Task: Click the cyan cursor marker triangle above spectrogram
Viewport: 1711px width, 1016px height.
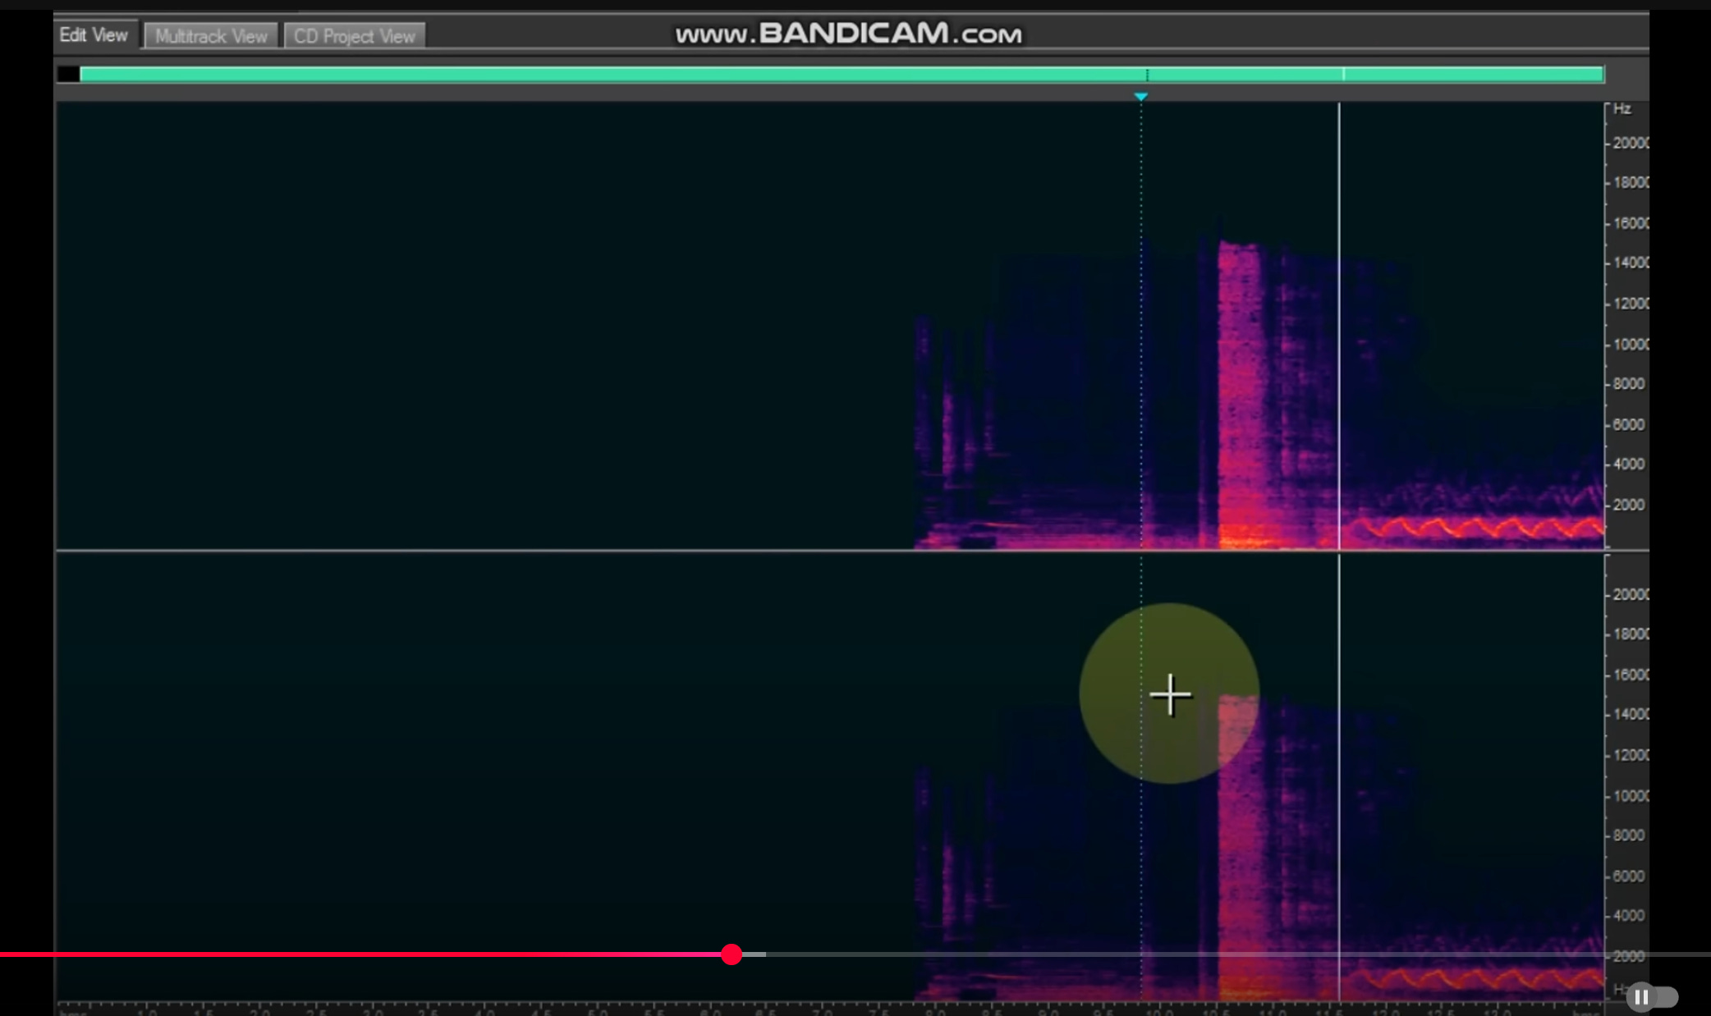Action: 1140,97
